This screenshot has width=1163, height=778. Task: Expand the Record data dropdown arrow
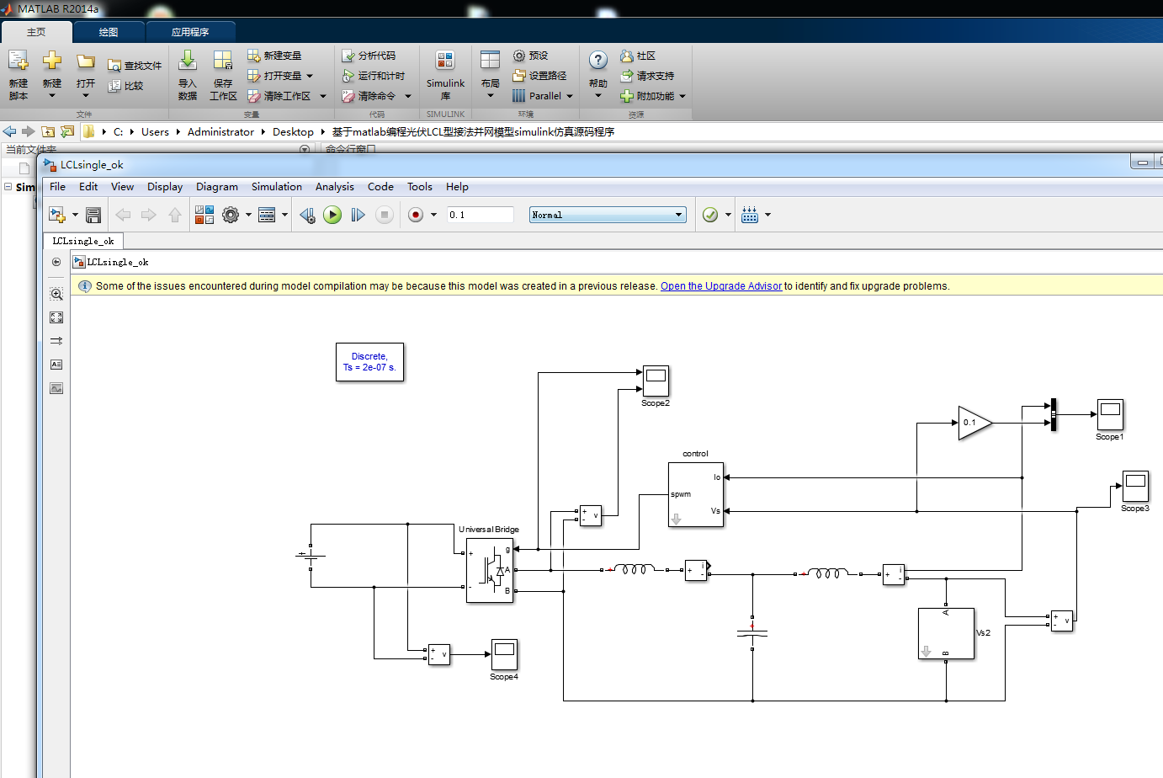click(x=433, y=216)
